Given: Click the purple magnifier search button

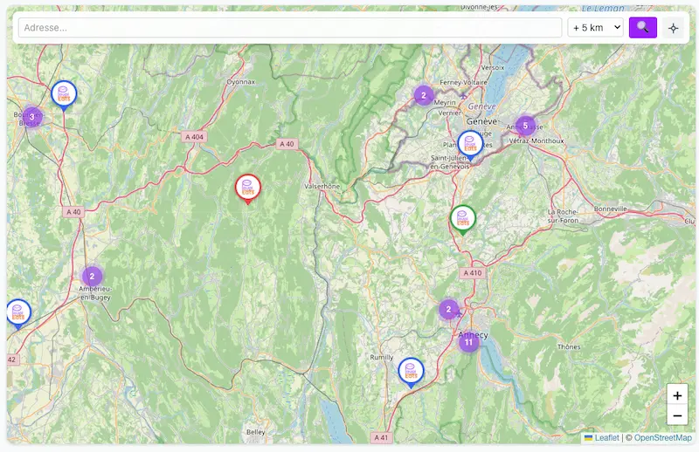Looking at the screenshot, I should tap(642, 27).
